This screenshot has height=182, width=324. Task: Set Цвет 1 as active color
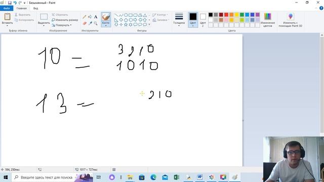193,20
